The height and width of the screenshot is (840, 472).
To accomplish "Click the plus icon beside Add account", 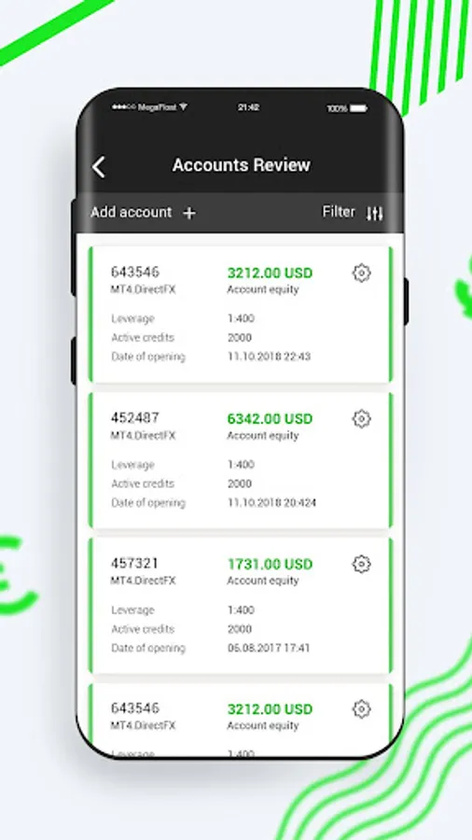I will (189, 213).
